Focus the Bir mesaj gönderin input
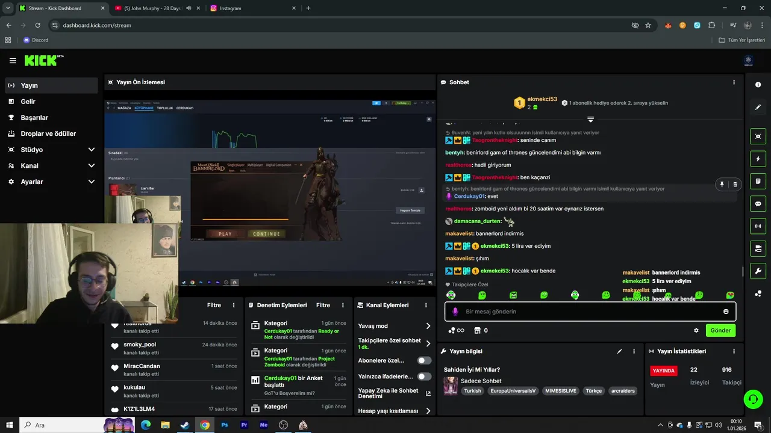 pos(590,312)
